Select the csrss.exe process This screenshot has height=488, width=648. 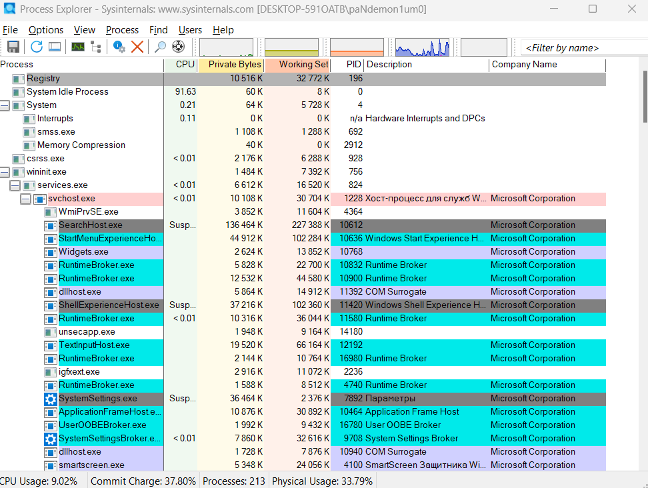tap(303, 159)
